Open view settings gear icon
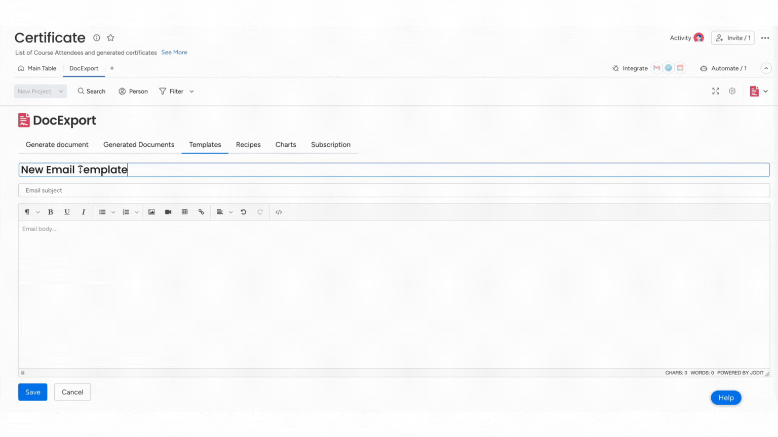The height and width of the screenshot is (437, 778). coord(732,91)
